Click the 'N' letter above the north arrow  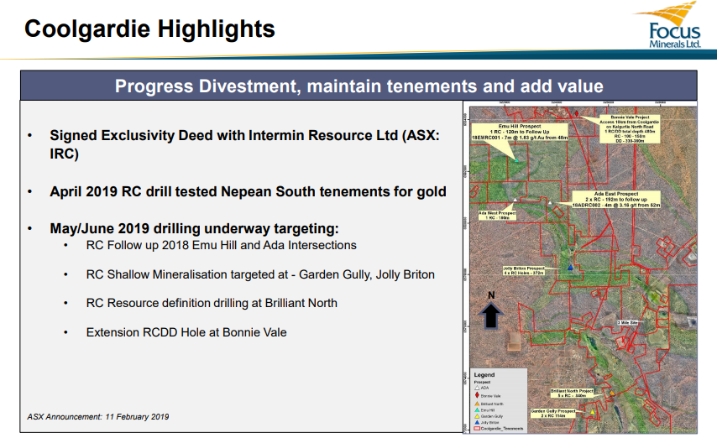[x=491, y=295]
